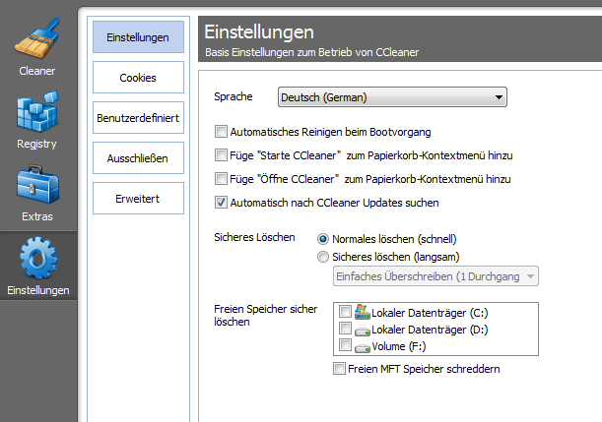Click the Extras label in sidebar
The image size is (602, 422).
pos(37,216)
